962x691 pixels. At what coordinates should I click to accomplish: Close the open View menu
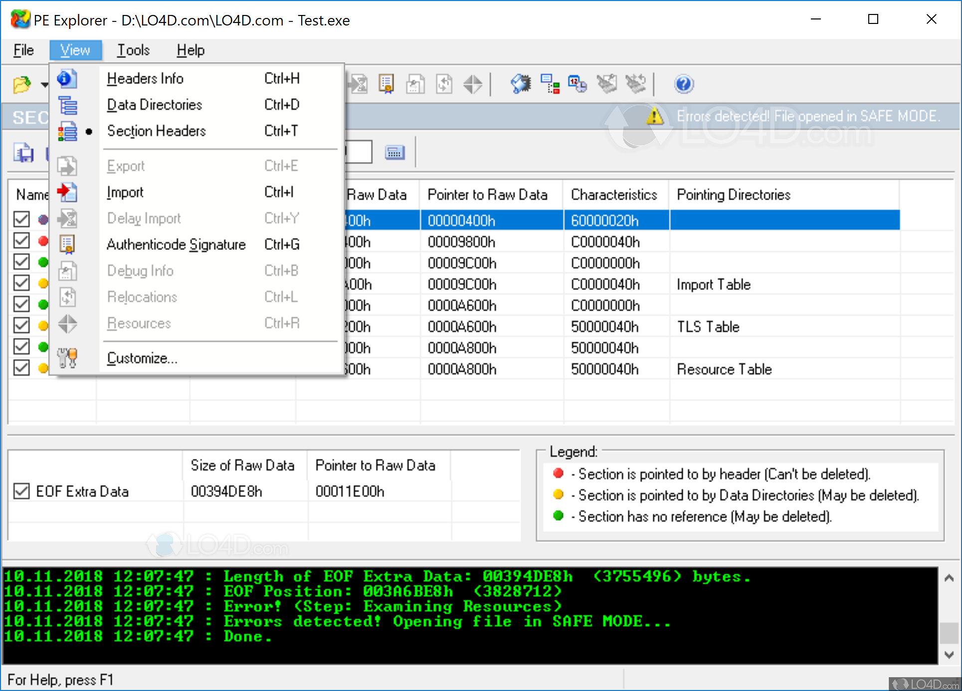pyautogui.click(x=75, y=50)
